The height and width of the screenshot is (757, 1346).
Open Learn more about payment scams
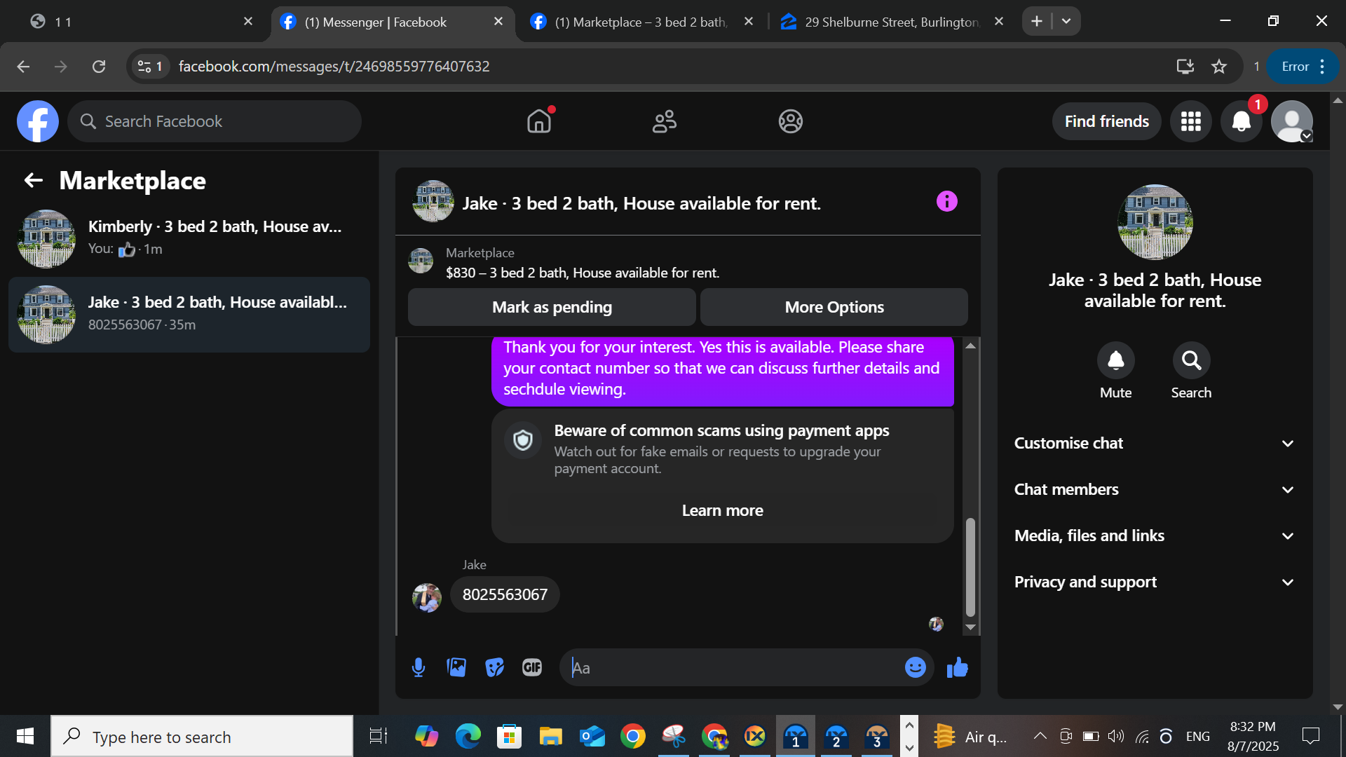[x=722, y=510]
